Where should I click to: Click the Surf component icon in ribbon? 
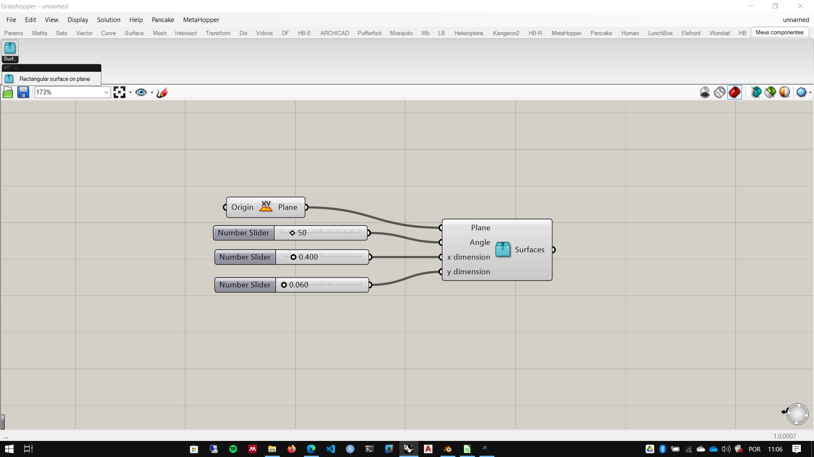click(x=10, y=51)
